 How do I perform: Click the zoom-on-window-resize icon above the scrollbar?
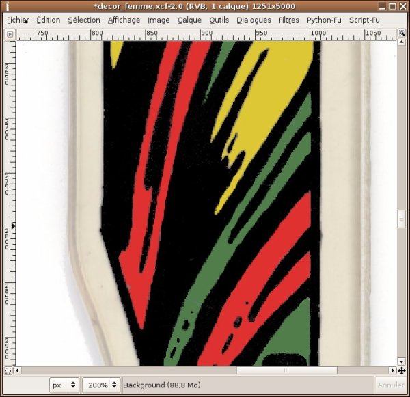(x=401, y=33)
